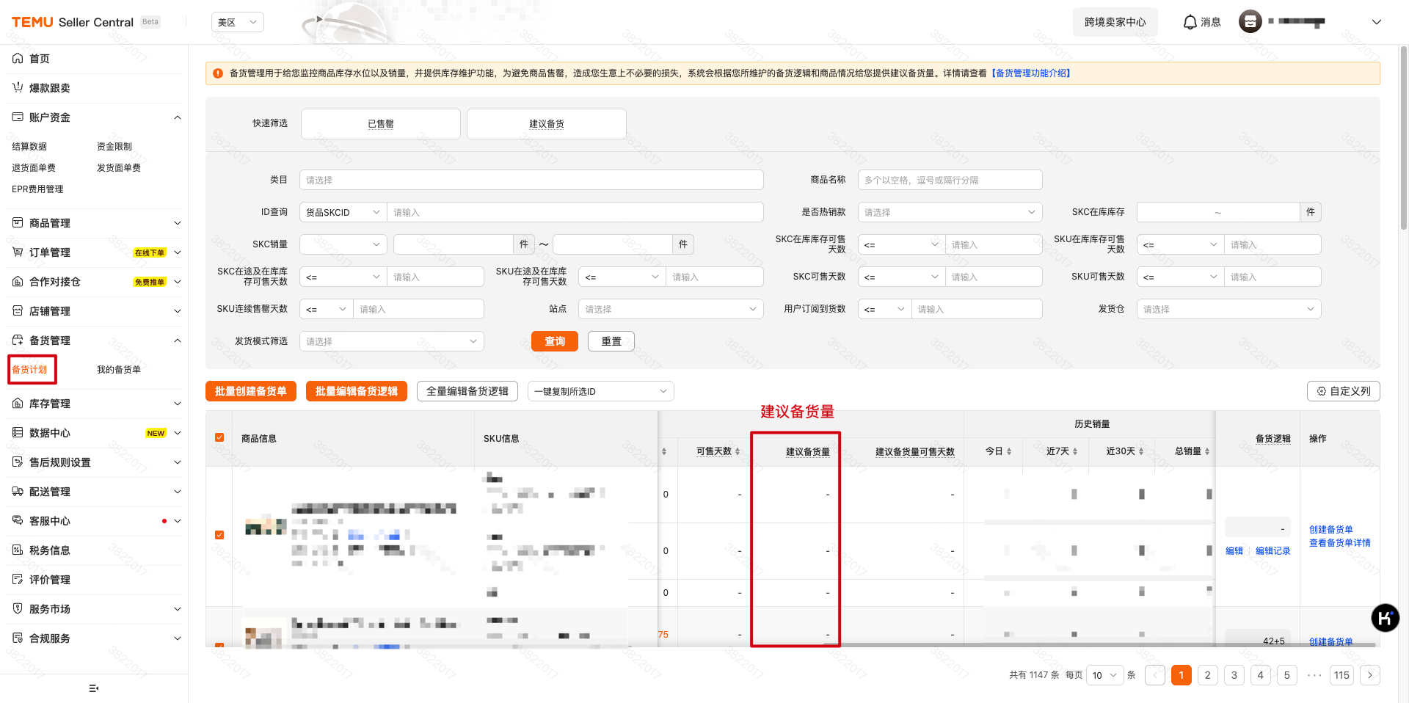Viewport: 1409px width, 703px height.
Task: Click the horizontal scrollbar below the table
Action: tap(954, 646)
